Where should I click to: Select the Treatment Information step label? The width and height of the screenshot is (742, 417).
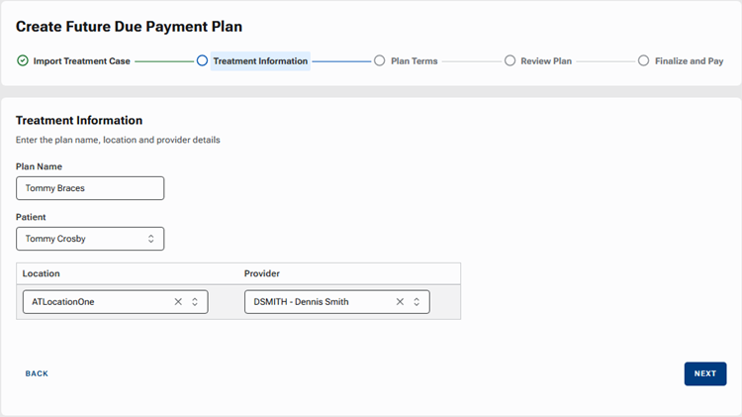point(260,61)
